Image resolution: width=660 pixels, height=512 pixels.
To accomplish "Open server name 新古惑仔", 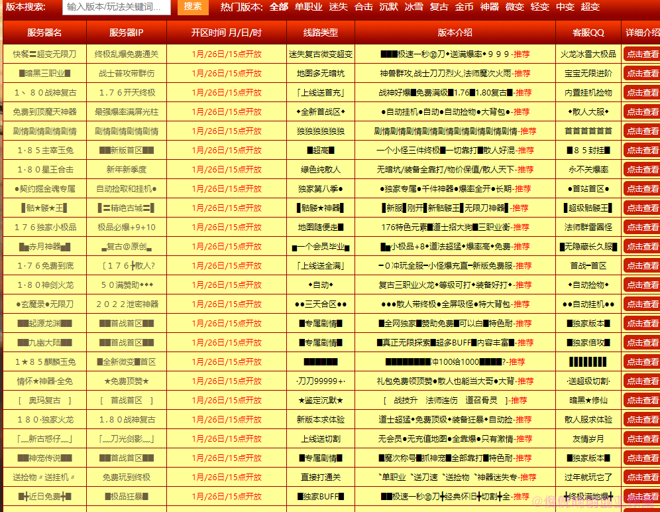I will coord(44,439).
